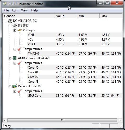The image size is (125, 130).
Task: Click the Ready status bar text
Action: (7, 126)
